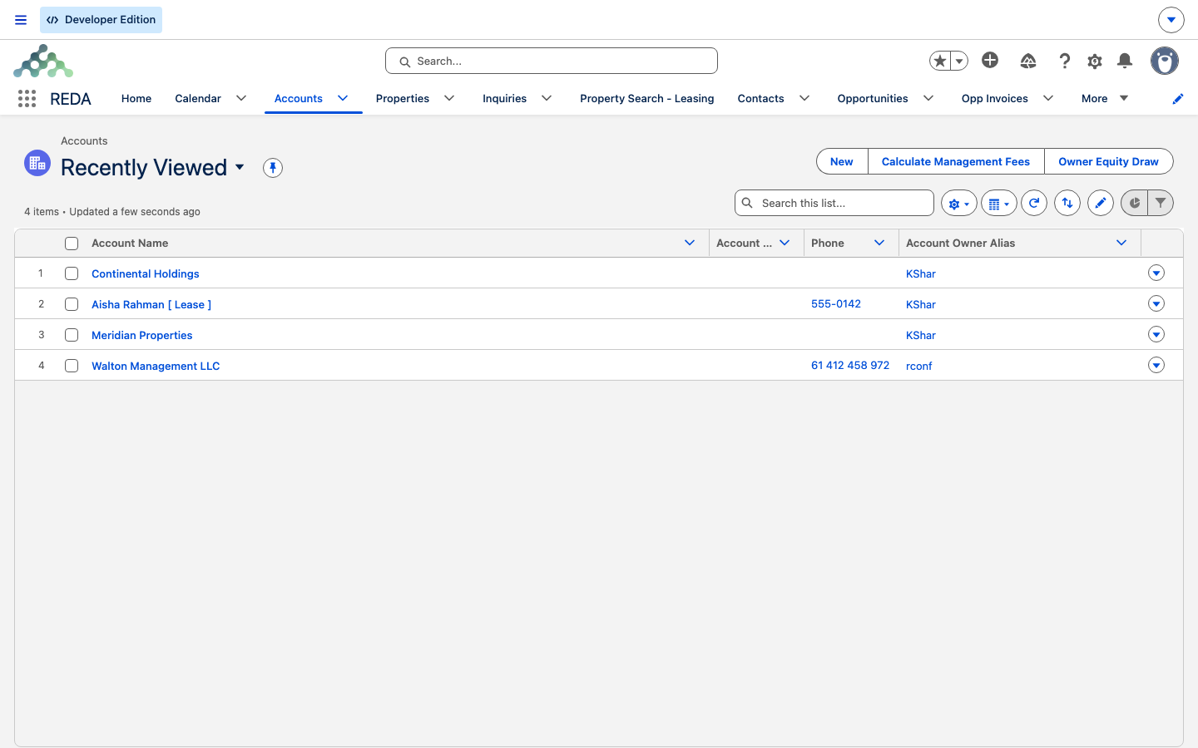
Task: Click Calculate Management Fees button
Action: (x=956, y=161)
